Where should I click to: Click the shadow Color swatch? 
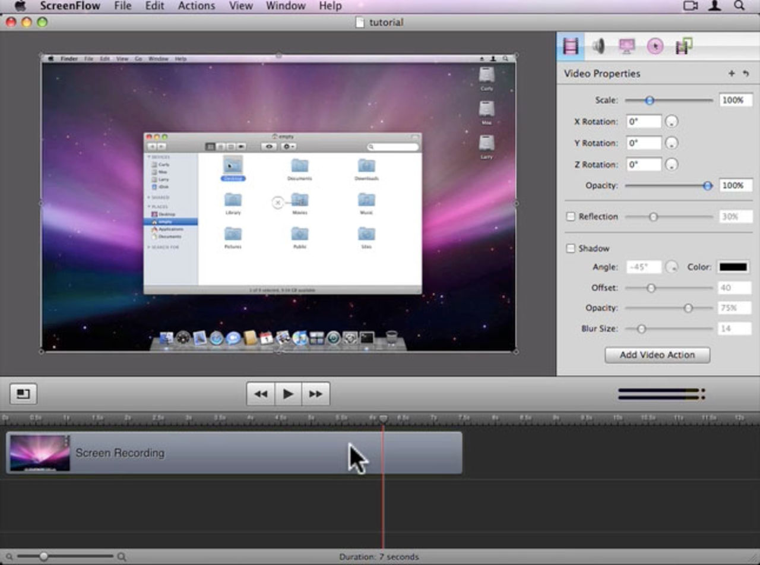(x=733, y=267)
